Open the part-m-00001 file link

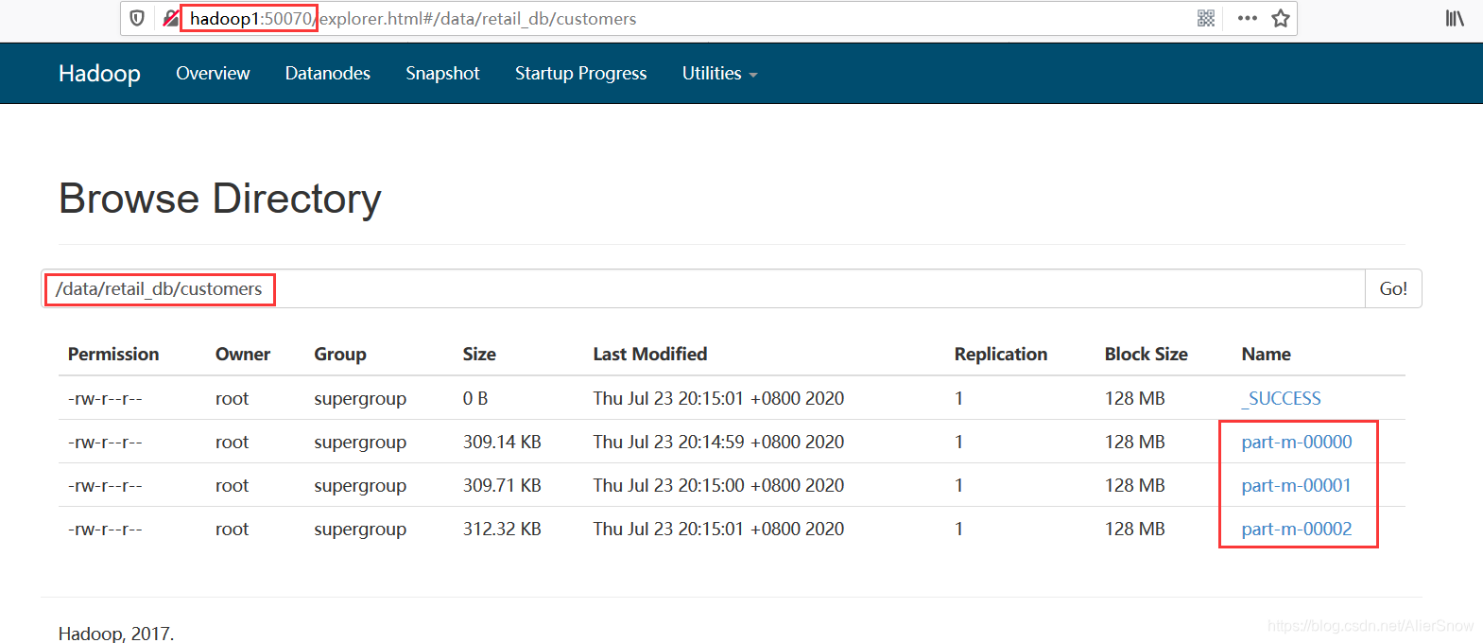(1297, 485)
